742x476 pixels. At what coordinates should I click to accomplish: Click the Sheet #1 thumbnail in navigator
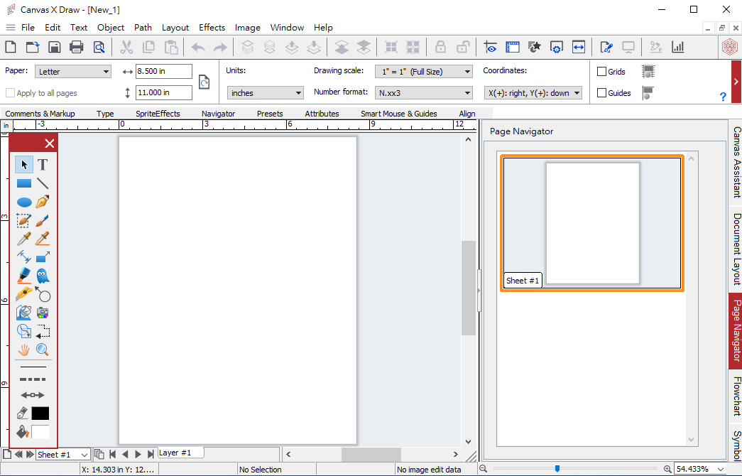point(592,224)
